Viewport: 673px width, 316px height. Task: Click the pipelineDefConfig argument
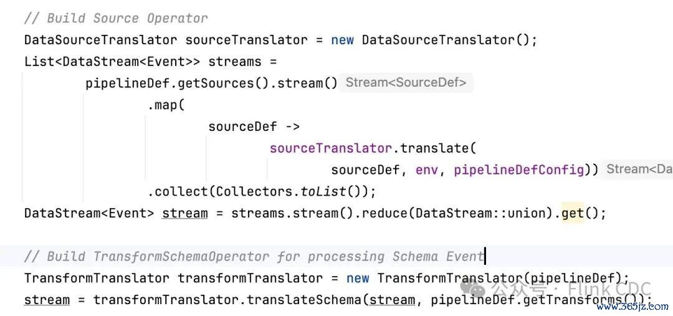519,170
